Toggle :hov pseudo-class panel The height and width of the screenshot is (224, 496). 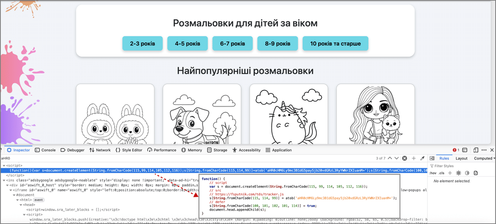pyautogui.click(x=433, y=173)
